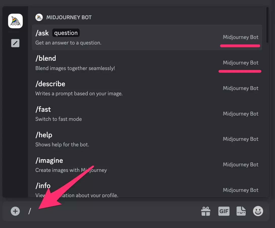Click 'Switch to fast mode' description
275x228 pixels.
point(59,119)
